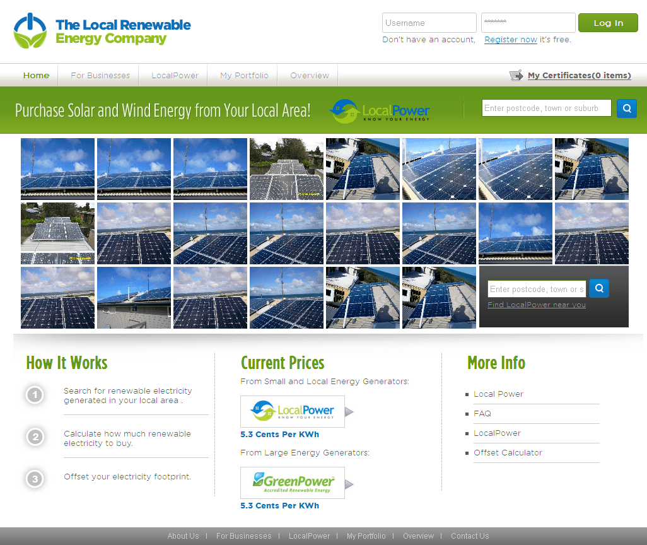Click the LocalPower logo in green banner
This screenshot has height=545, width=647.
[x=380, y=111]
